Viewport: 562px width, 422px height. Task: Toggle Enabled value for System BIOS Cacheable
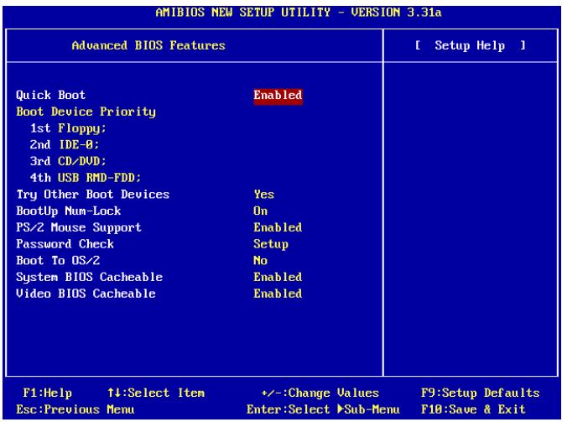(278, 277)
